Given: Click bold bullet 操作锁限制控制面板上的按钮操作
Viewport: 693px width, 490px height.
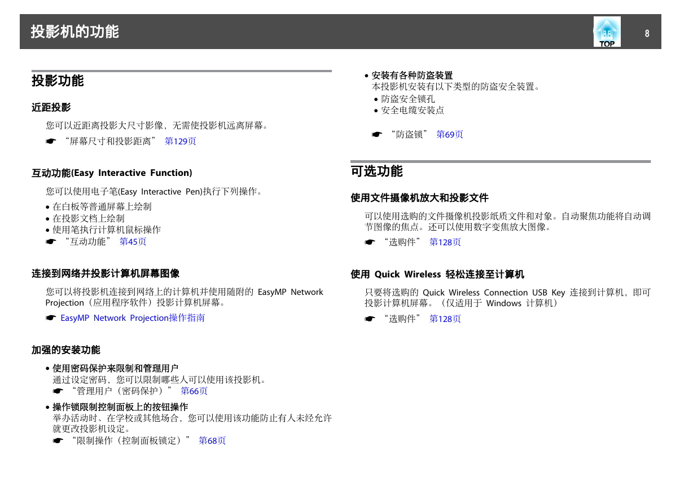Looking at the screenshot, I should point(120,407).
